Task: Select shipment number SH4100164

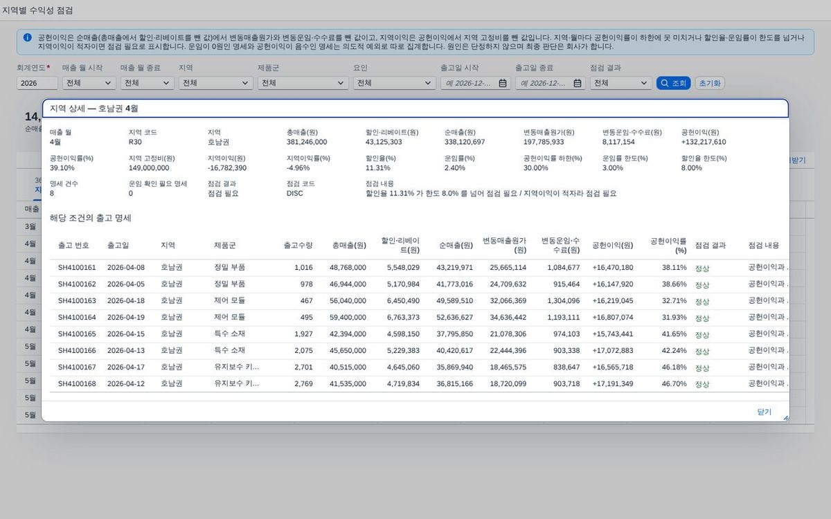Action: coord(77,317)
